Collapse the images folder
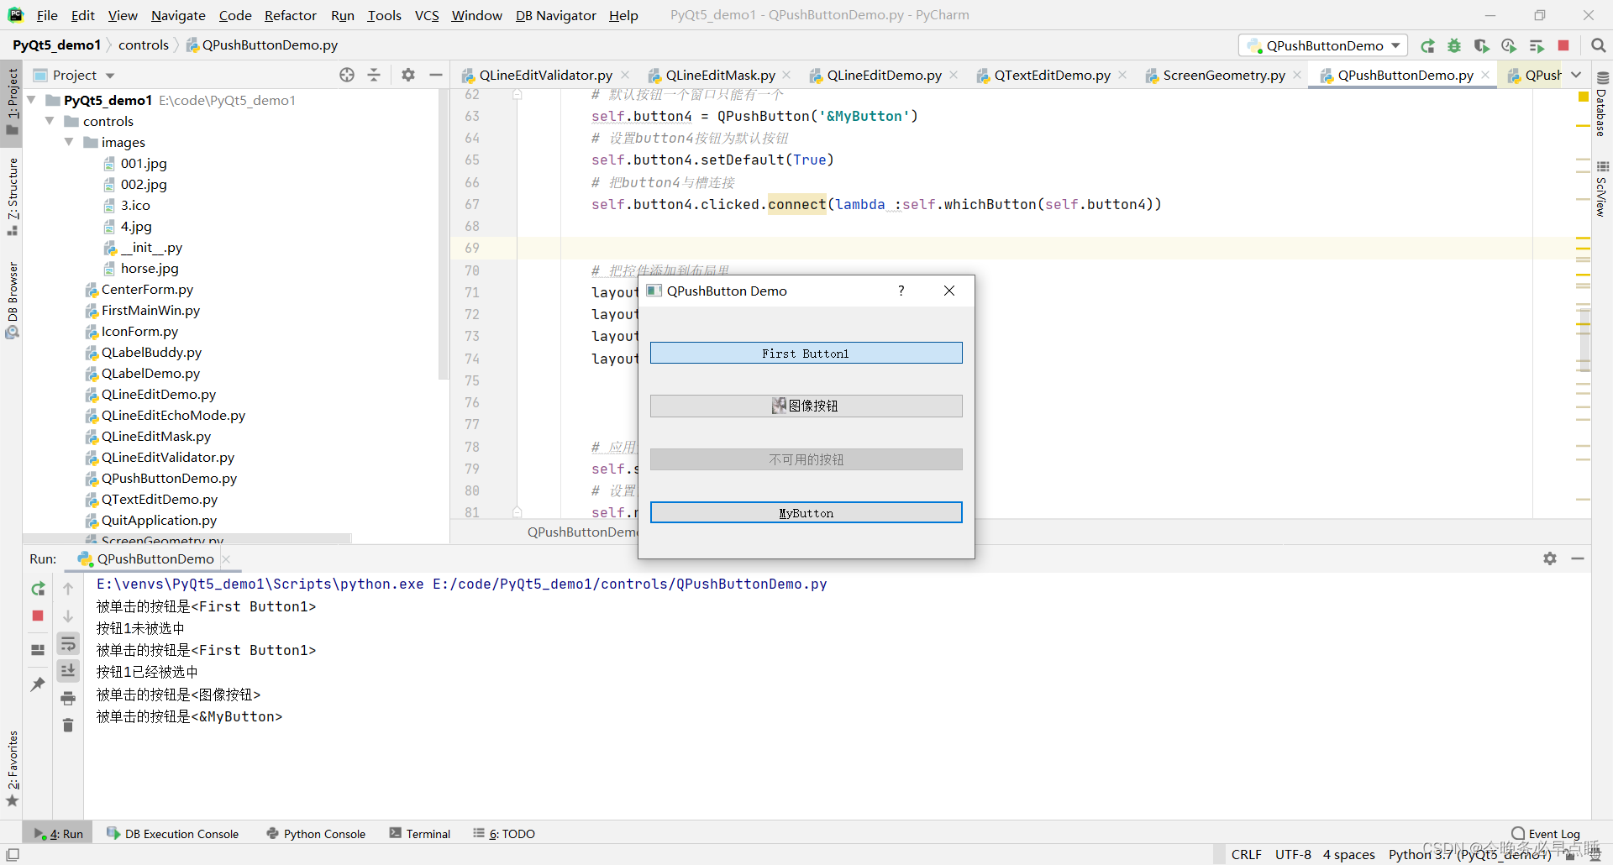Viewport: 1613px width, 865px height. click(69, 142)
